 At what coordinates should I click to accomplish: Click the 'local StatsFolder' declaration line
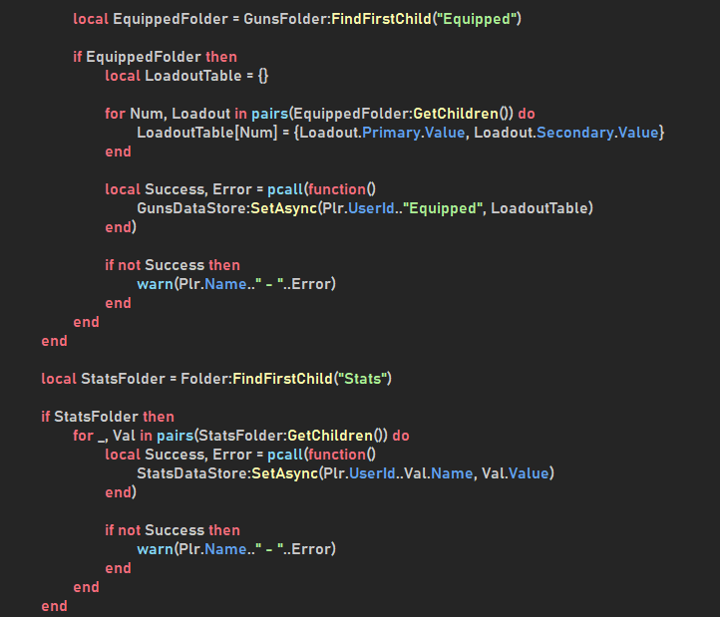point(216,379)
